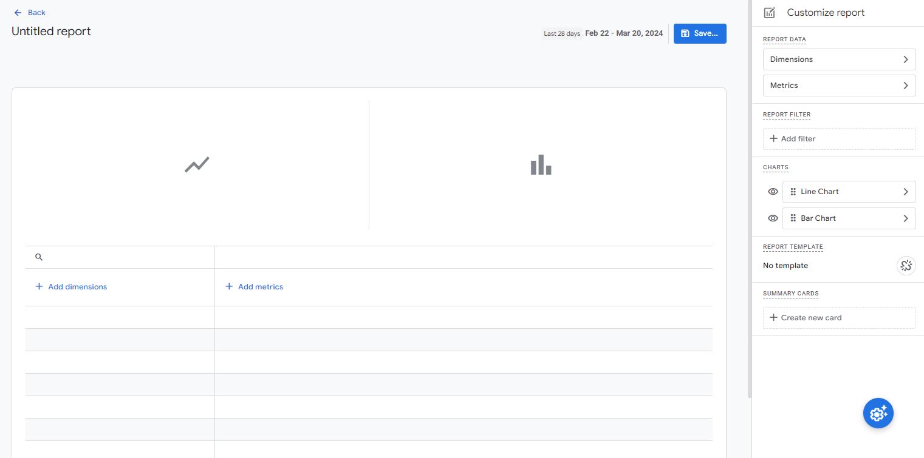Click the search magnifier icon above the table
924x458 pixels.
pos(39,257)
